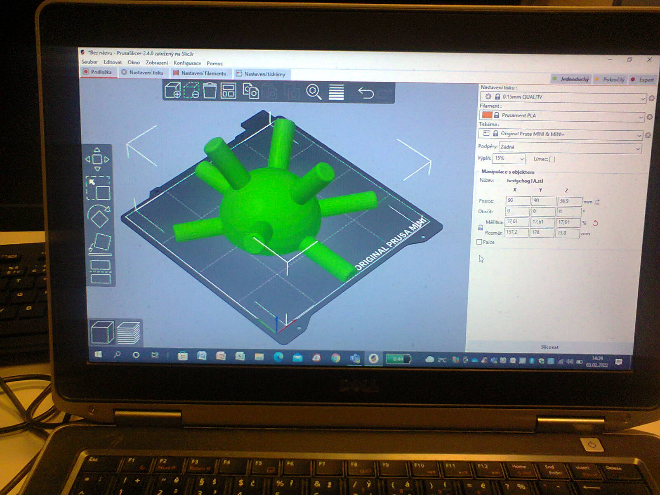Viewport: 660px width, 495px height.
Task: Open the Prusament PLA filament dropdown
Action: point(562,116)
